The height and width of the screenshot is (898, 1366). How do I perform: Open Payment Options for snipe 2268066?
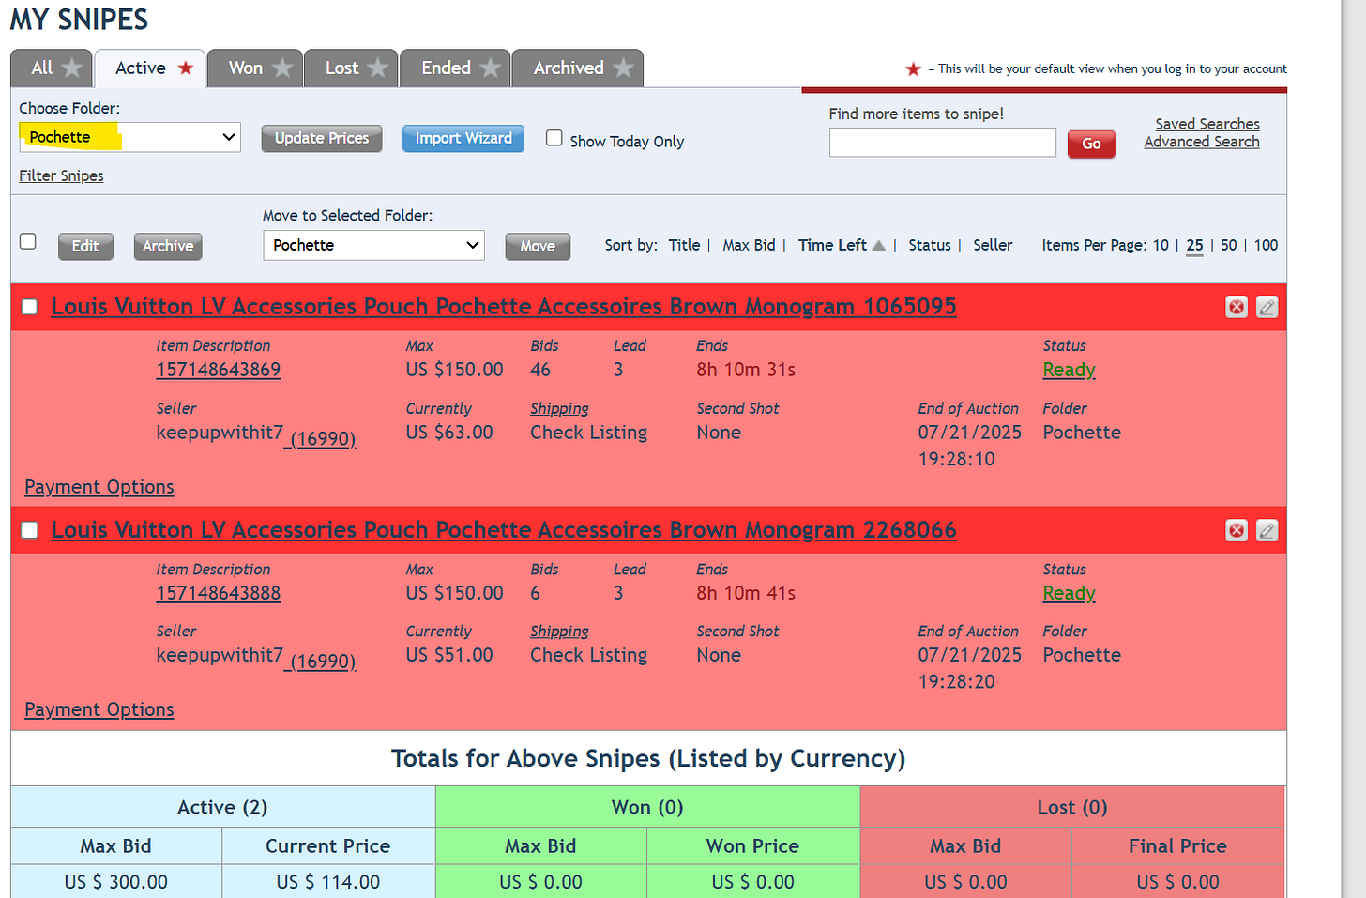[x=99, y=709]
